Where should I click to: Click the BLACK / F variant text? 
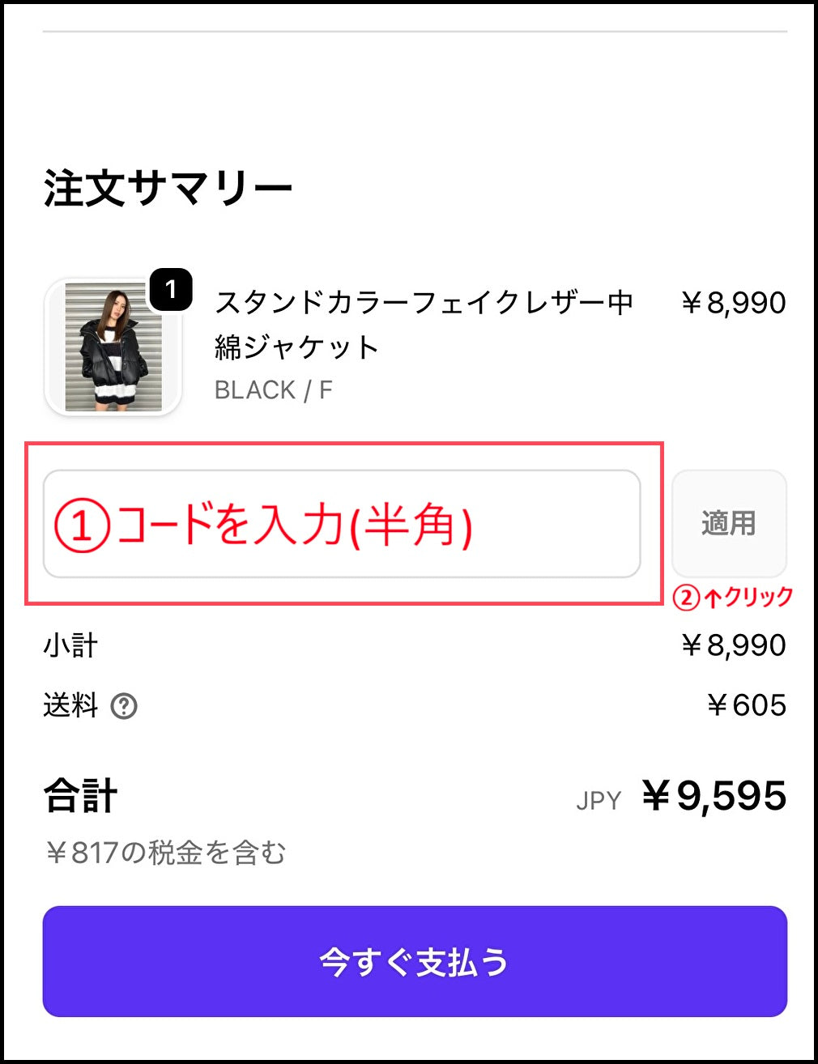(274, 390)
